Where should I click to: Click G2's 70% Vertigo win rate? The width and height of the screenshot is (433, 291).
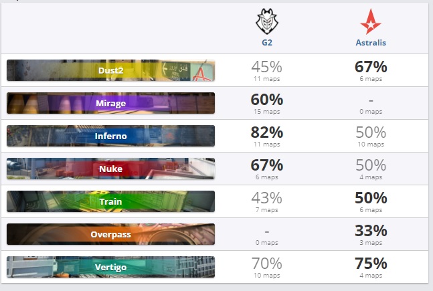[266, 264]
